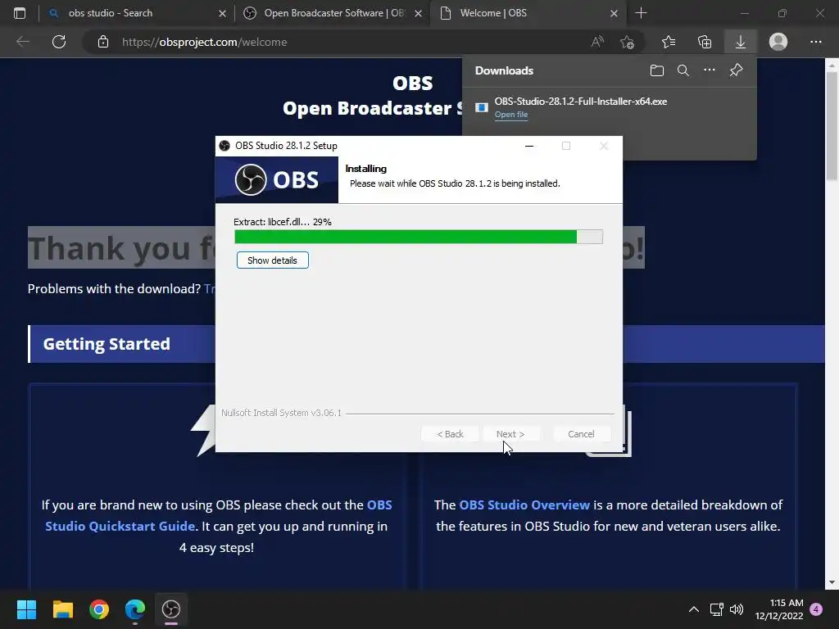Open More options in Downloads panel

pyautogui.click(x=710, y=70)
